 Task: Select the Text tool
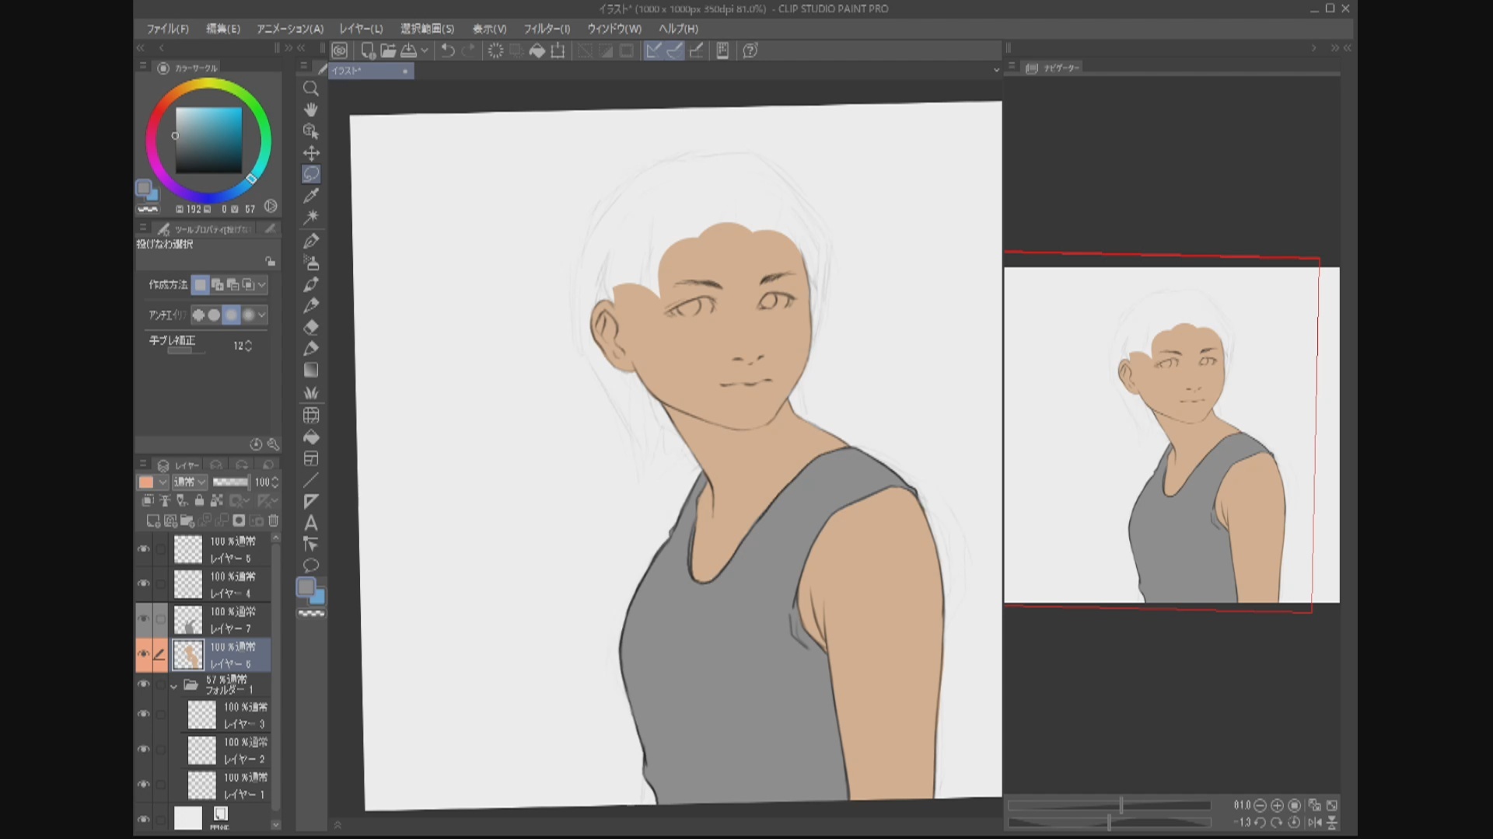tap(311, 524)
